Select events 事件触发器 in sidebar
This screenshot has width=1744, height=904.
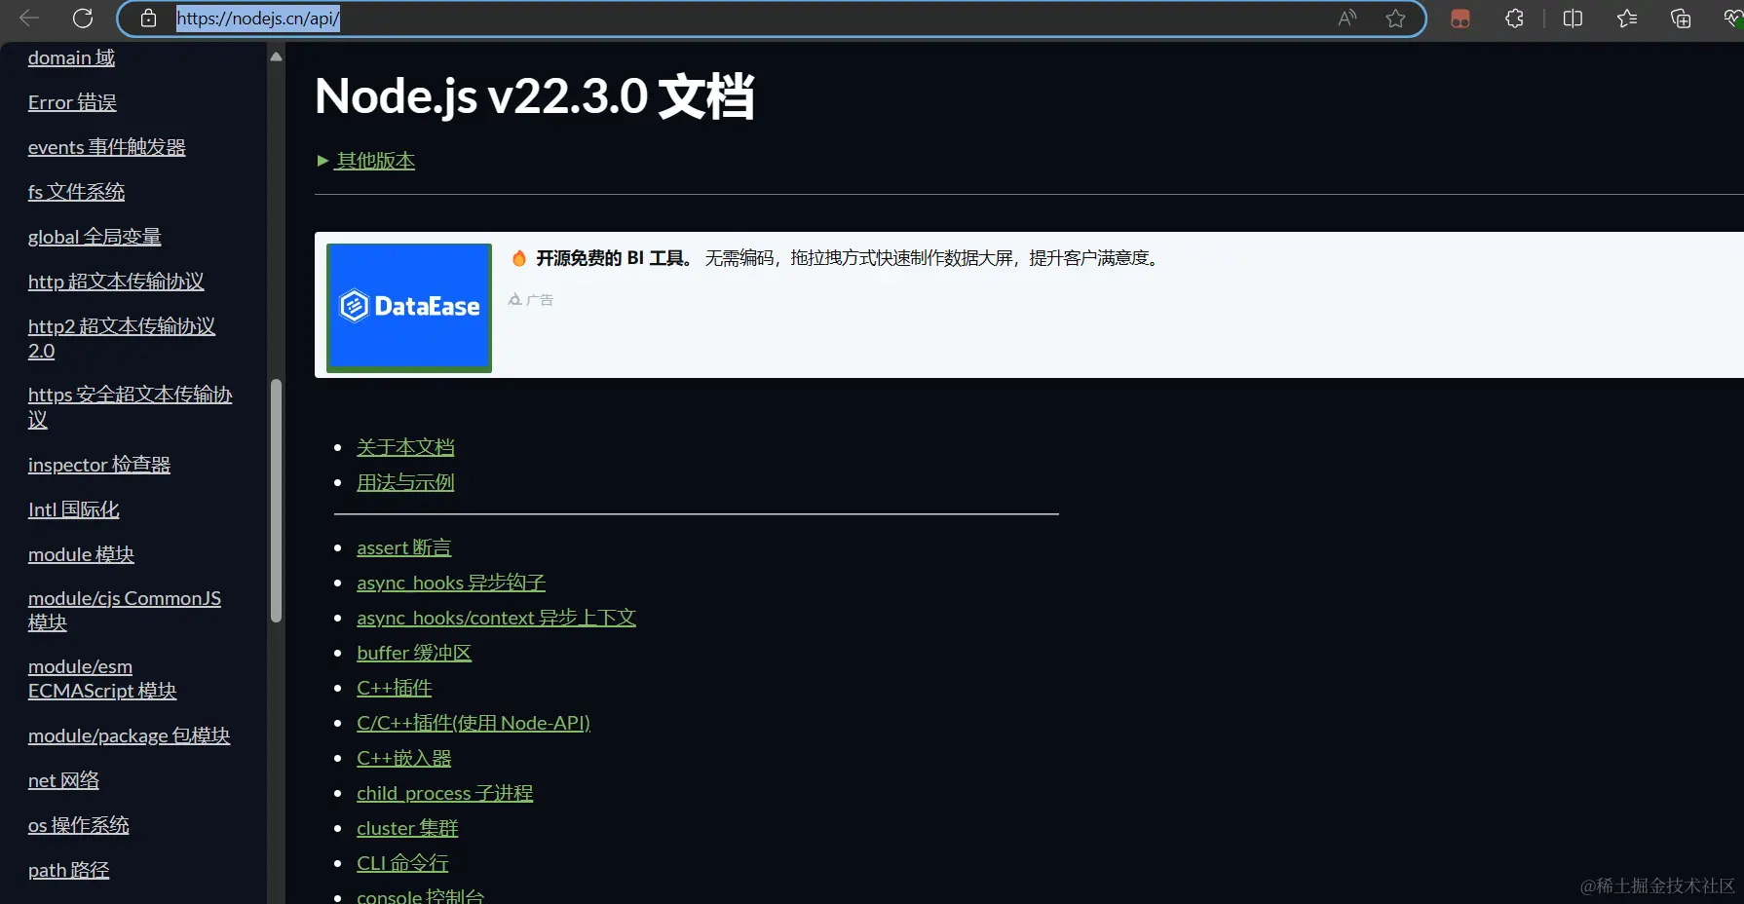[106, 147]
